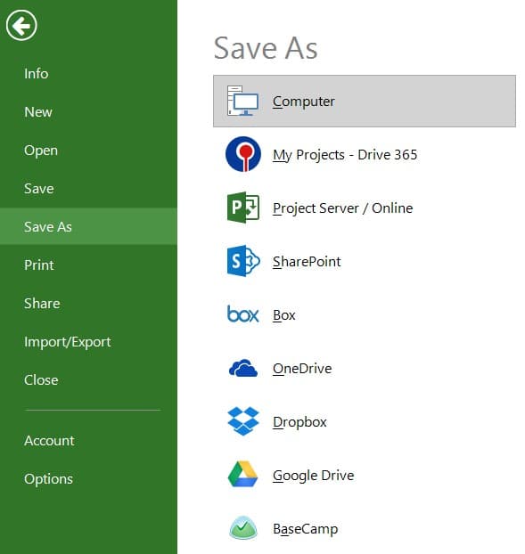This screenshot has height=554, width=525.
Task: Open Options from the sidebar
Action: (48, 479)
